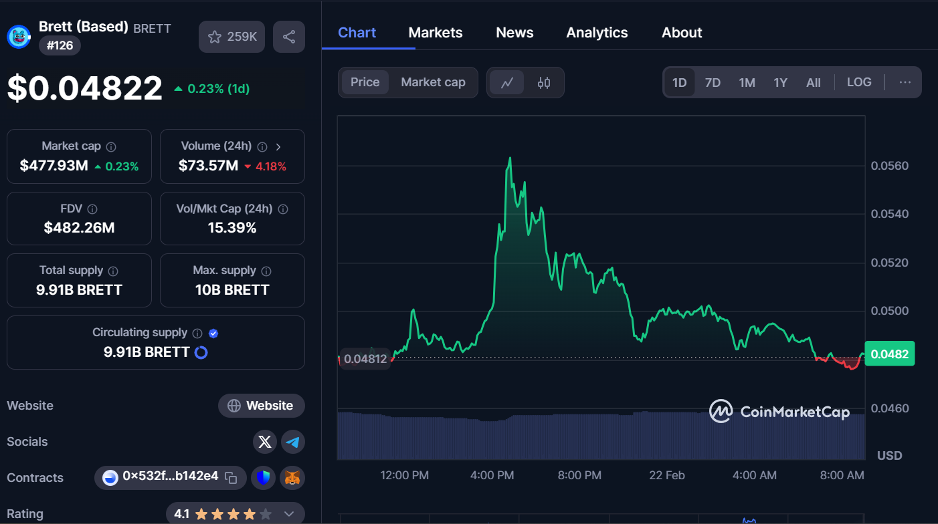Click the 0.0560 price axis label
This screenshot has width=938, height=524.
pos(890,166)
